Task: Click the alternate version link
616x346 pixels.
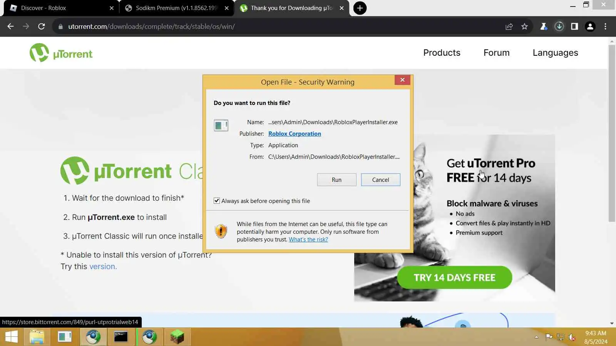Action: tap(103, 266)
